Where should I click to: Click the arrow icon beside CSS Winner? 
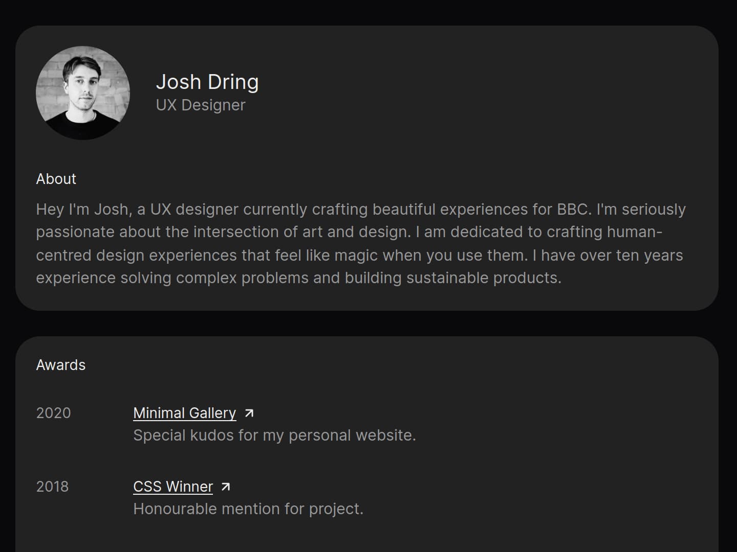(226, 487)
